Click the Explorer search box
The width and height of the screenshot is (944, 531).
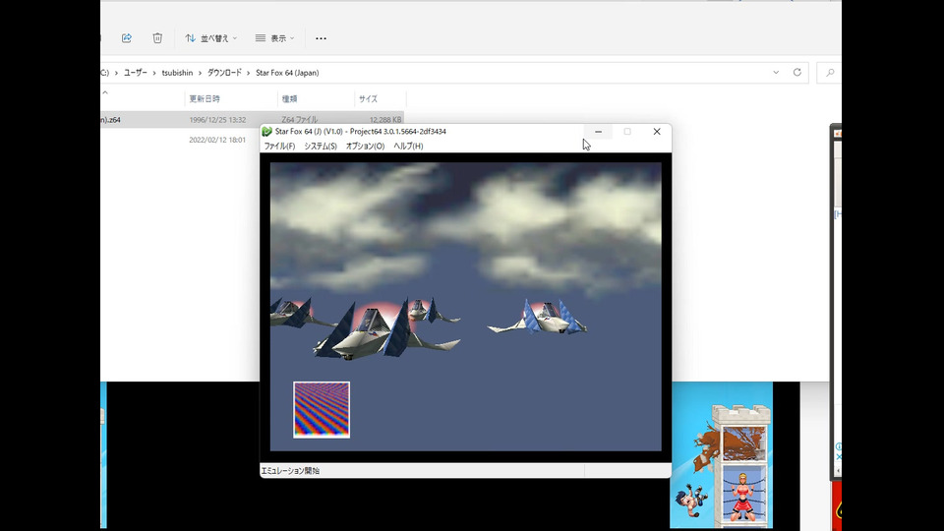coord(829,73)
